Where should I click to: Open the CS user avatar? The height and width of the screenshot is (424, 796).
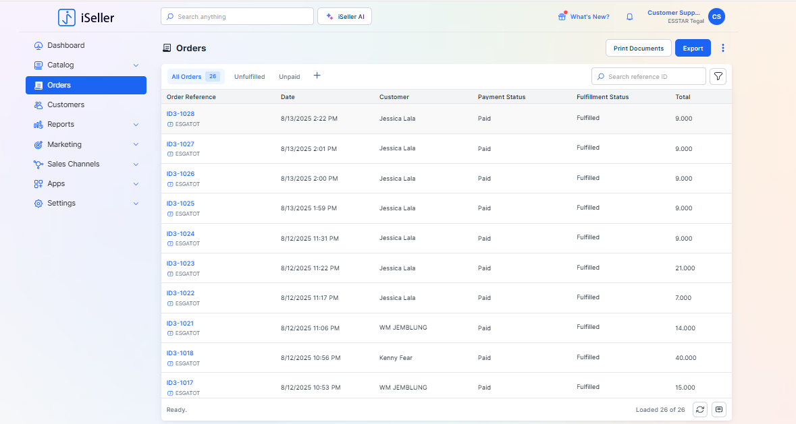(716, 17)
